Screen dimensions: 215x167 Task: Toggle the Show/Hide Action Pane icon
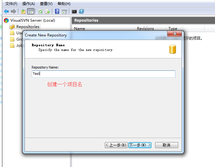pos(65,12)
